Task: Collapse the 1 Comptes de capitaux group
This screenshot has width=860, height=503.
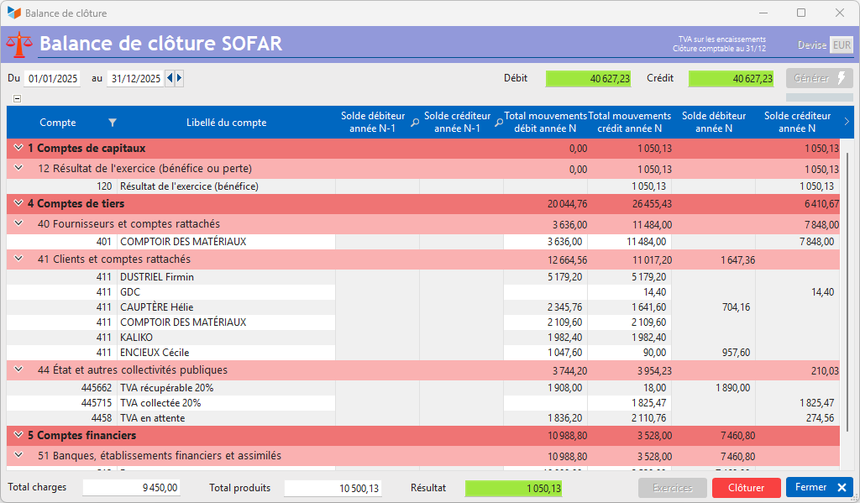Action: pos(18,148)
